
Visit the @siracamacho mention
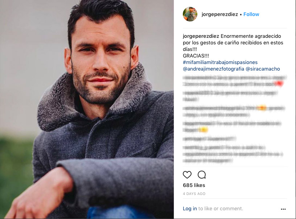coord(263,69)
